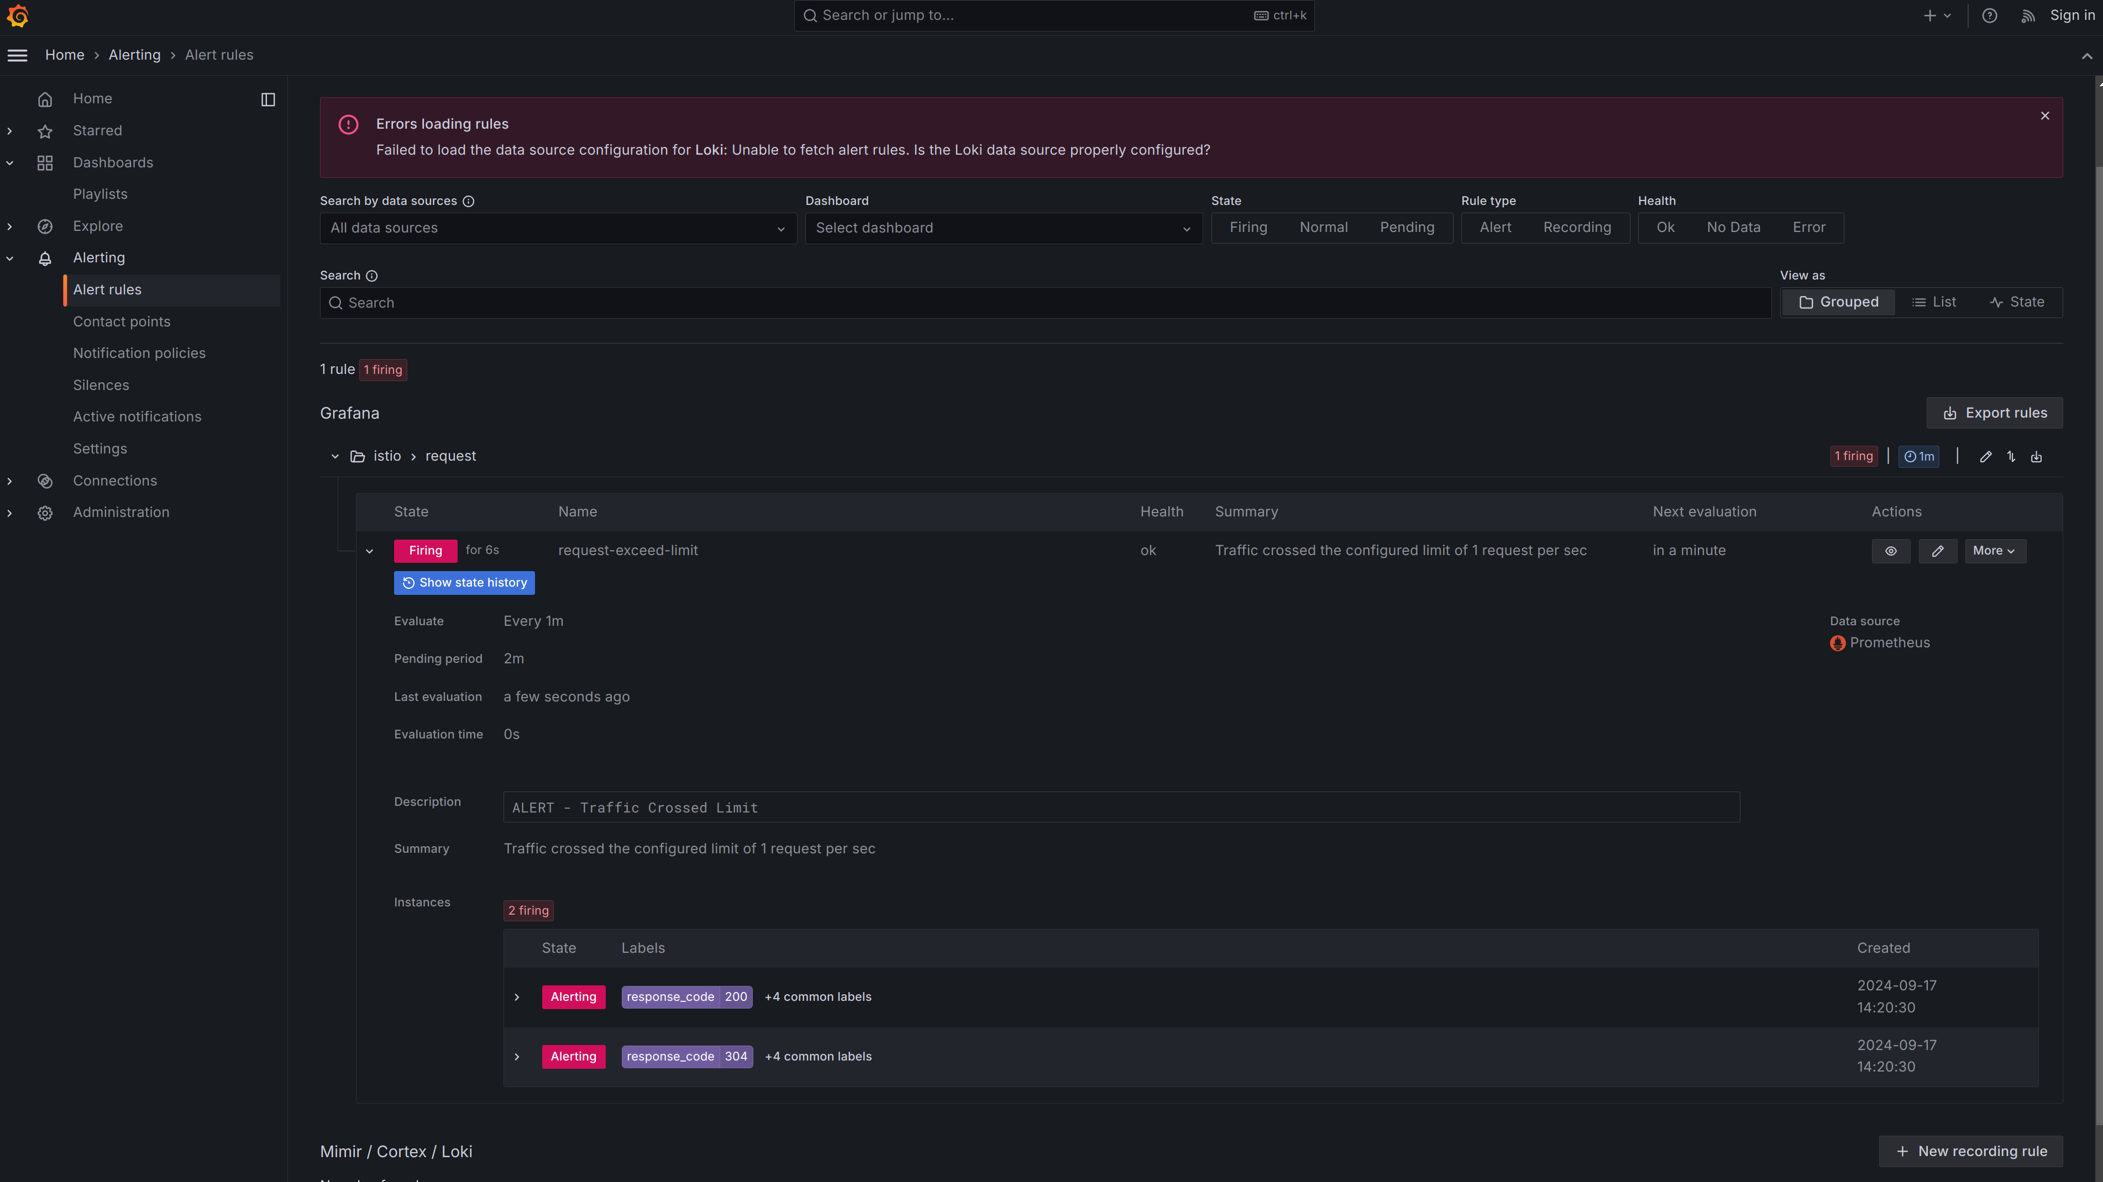Image resolution: width=2103 pixels, height=1182 pixels.
Task: Click the rules Search input field
Action: pos(1045,303)
